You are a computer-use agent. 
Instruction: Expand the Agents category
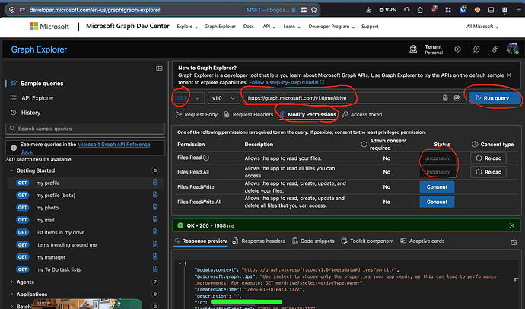(11, 282)
